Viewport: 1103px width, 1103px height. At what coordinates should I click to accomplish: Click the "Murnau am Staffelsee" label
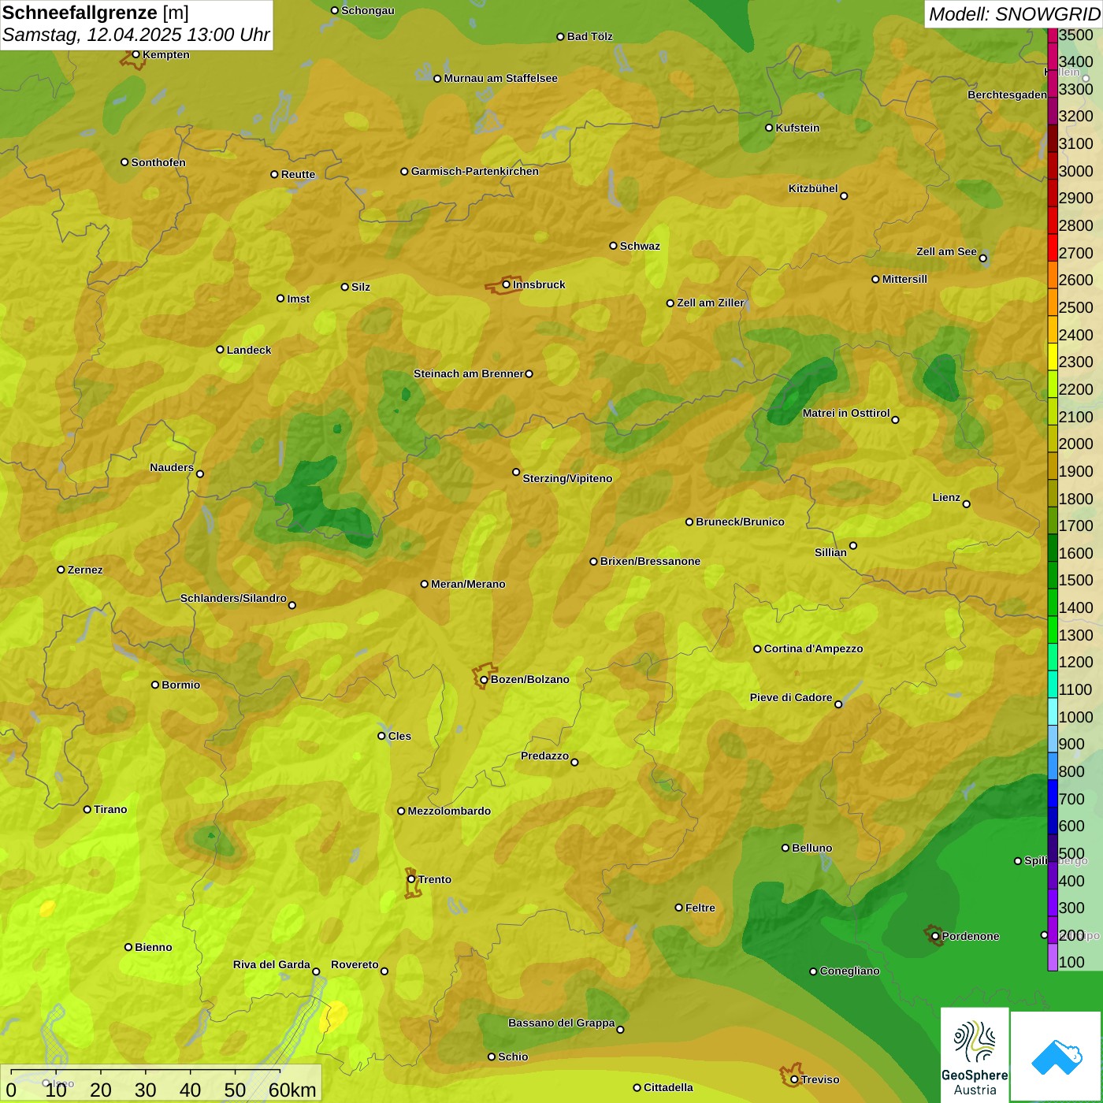click(501, 78)
